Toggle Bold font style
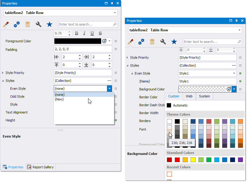 [x=77, y=33]
